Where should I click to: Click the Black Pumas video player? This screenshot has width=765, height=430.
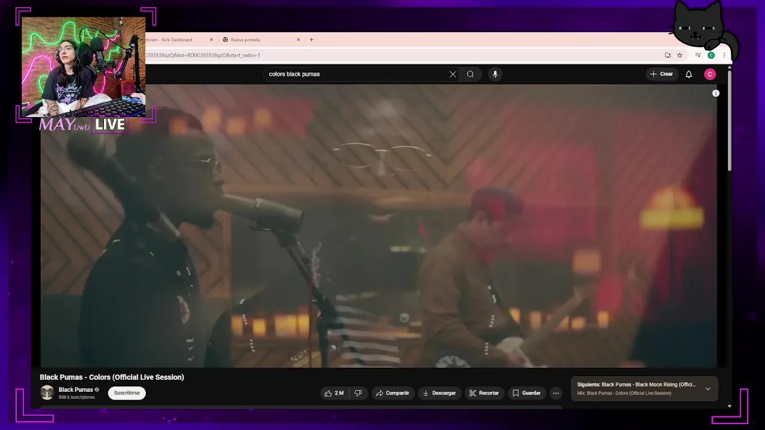coord(378,226)
